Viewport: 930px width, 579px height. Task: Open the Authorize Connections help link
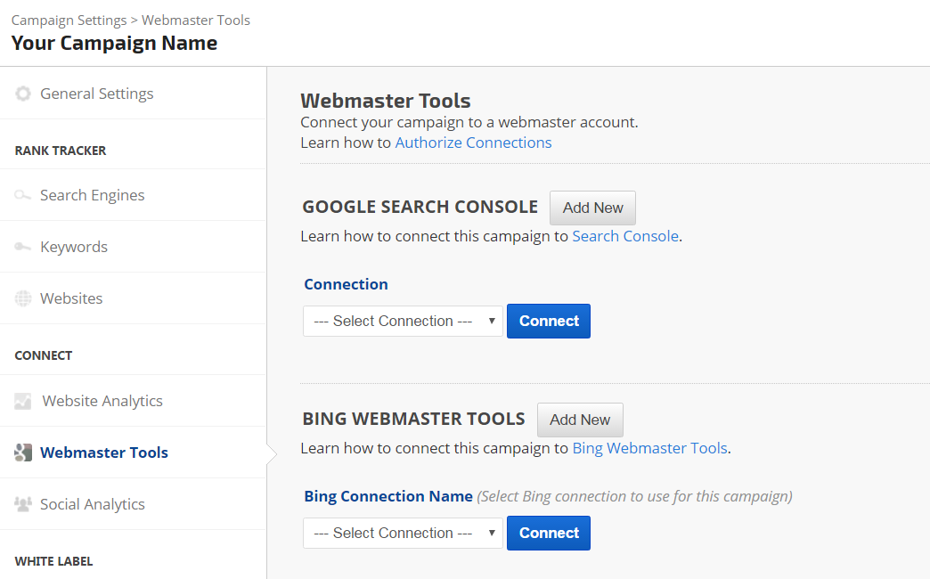pyautogui.click(x=473, y=143)
